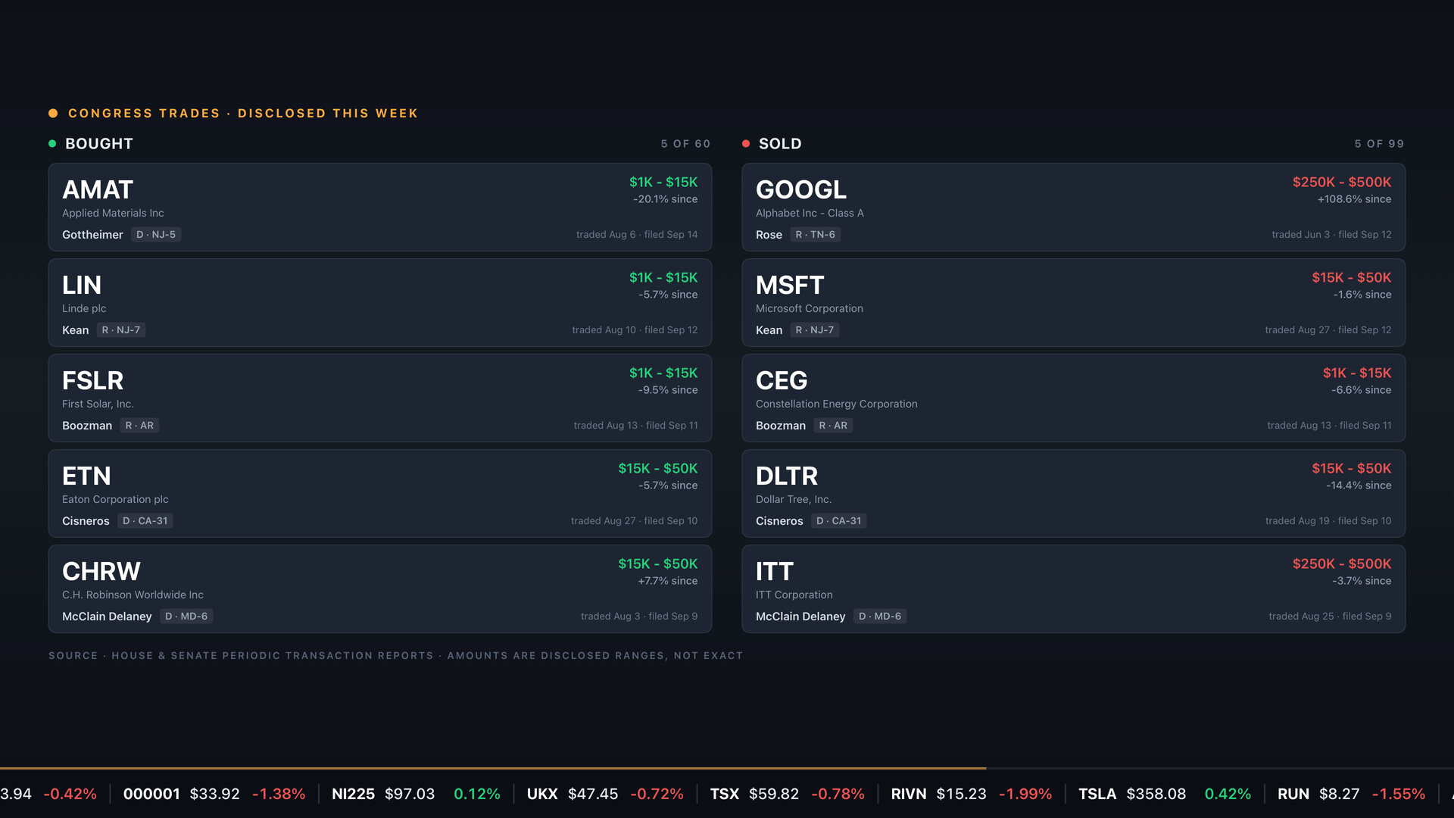Click the D · MD-6 badge on CHRW card
Viewport: 1454px width, 818px height.
pyautogui.click(x=186, y=617)
